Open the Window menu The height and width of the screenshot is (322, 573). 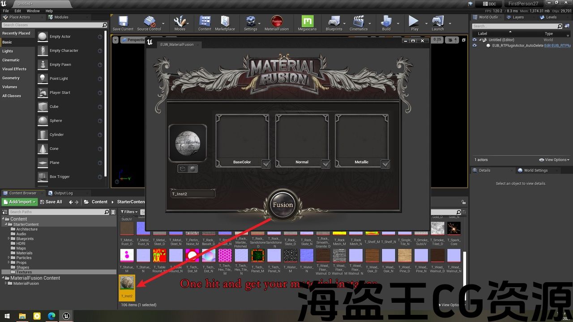[x=33, y=11]
